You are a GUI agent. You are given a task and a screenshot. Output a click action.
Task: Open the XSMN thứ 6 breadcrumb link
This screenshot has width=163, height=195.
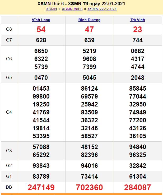pyautogui.click(x=72, y=9)
